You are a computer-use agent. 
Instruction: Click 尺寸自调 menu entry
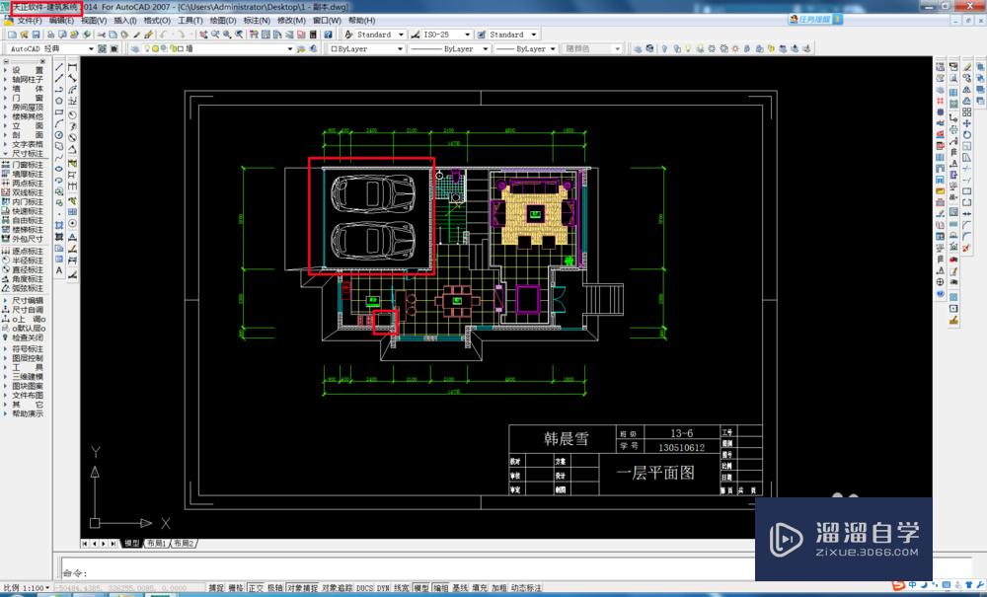pos(23,310)
